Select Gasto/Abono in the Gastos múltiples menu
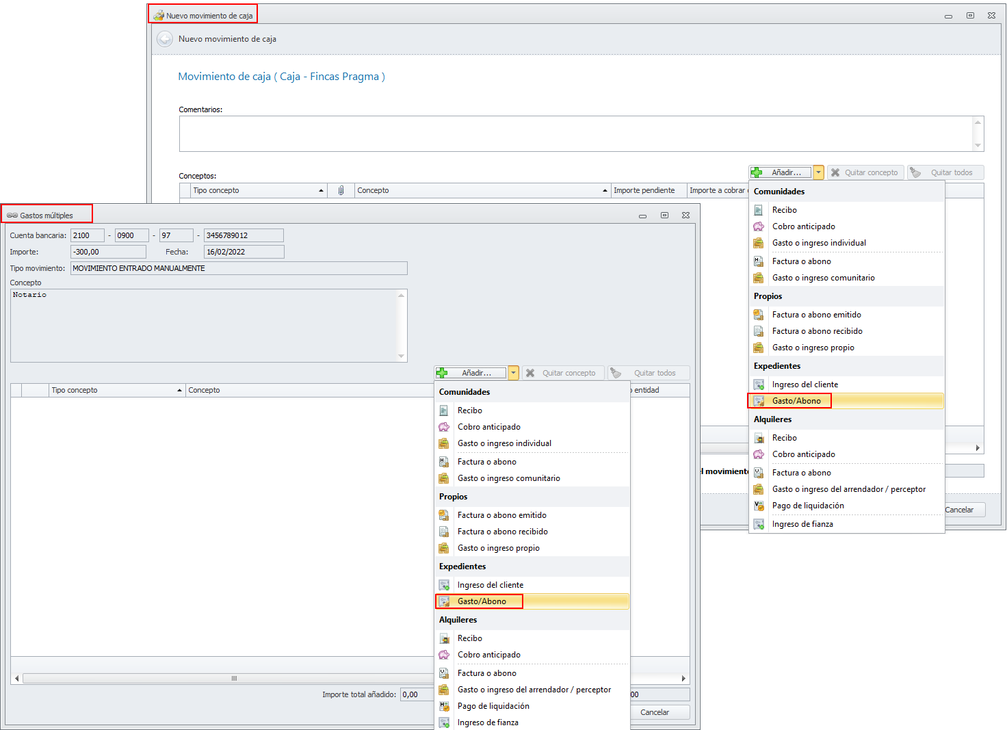Image resolution: width=1007 pixels, height=730 pixels. [482, 601]
